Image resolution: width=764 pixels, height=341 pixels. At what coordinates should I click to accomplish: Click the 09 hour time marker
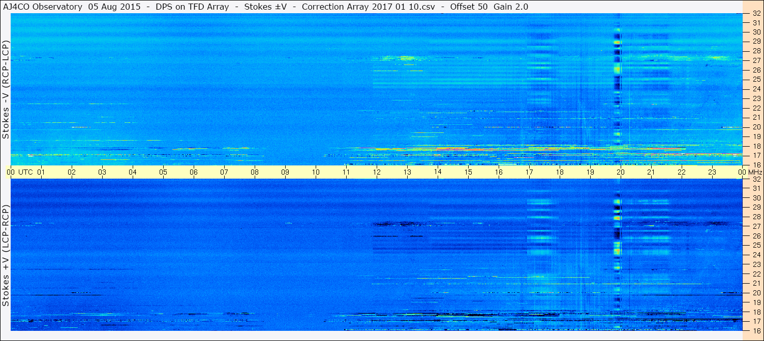285,172
